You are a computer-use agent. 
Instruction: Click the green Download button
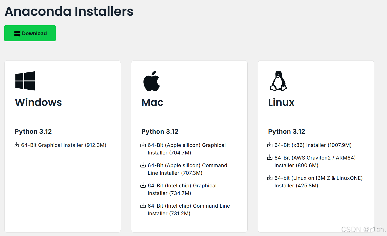[x=30, y=33]
